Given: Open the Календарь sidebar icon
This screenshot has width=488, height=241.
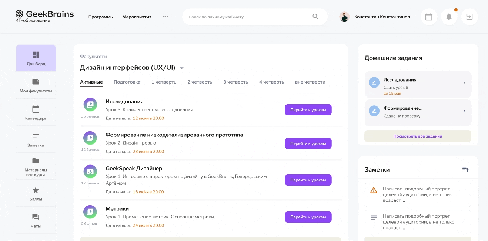Looking at the screenshot, I should 36,112.
